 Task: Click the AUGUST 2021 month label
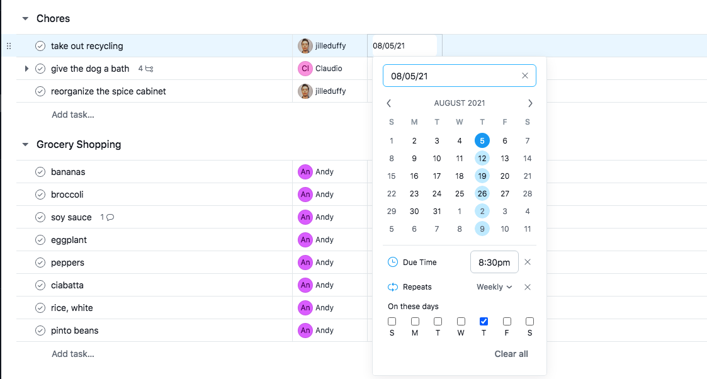tap(460, 103)
